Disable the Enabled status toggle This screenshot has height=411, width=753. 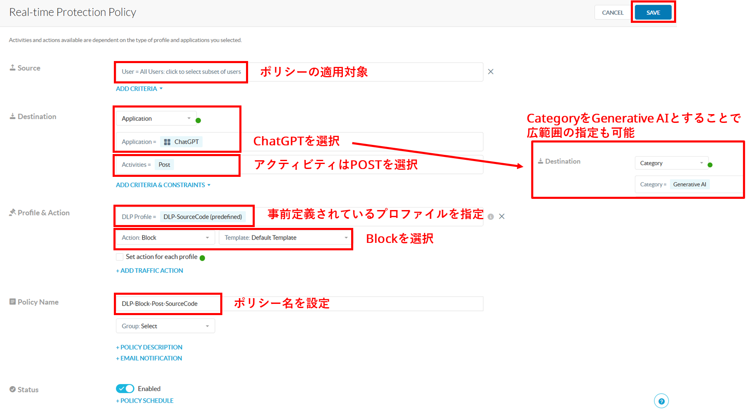click(x=124, y=389)
